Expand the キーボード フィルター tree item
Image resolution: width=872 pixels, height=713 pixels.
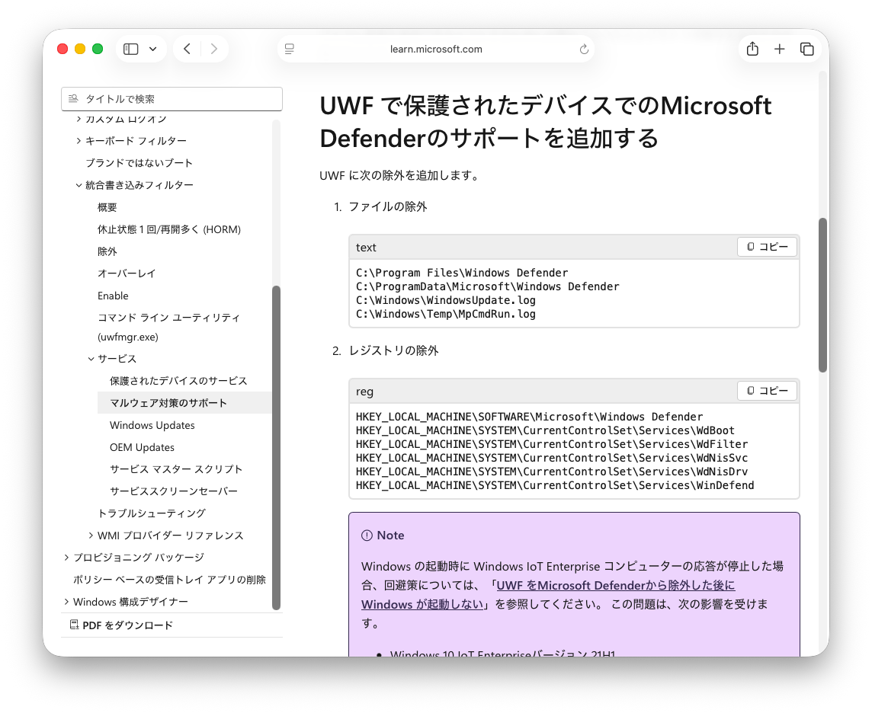coord(79,141)
